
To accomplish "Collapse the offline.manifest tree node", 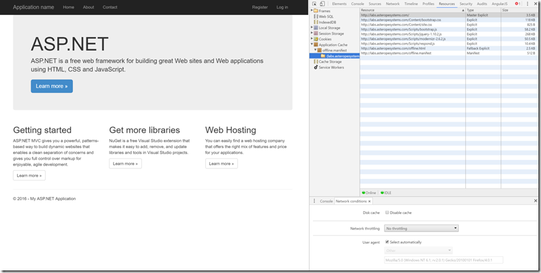I will (315, 50).
